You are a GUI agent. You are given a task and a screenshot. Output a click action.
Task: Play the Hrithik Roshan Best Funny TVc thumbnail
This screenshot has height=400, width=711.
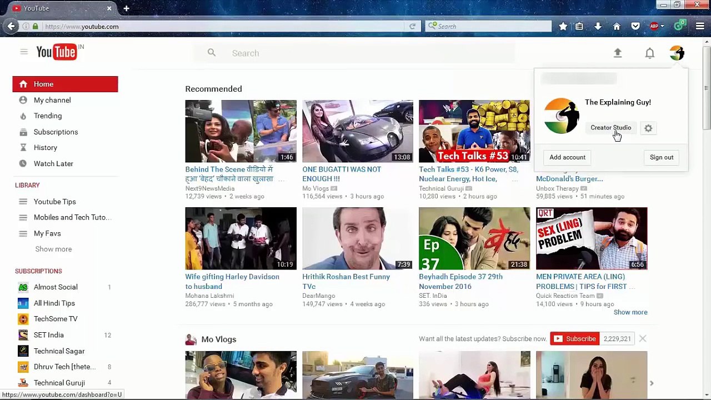358,238
